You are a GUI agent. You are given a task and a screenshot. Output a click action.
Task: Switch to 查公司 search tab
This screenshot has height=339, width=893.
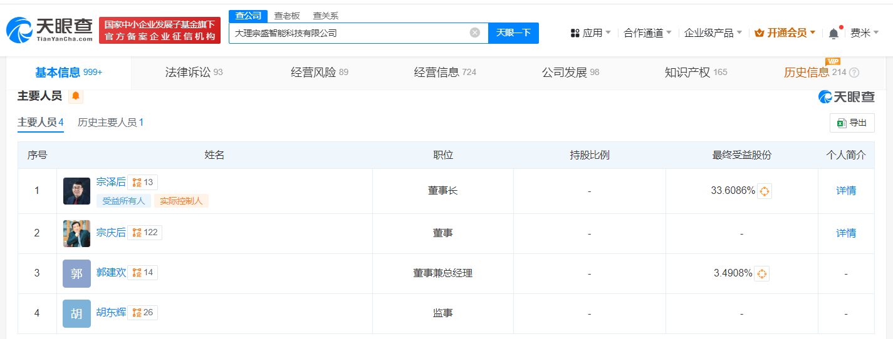coord(248,16)
